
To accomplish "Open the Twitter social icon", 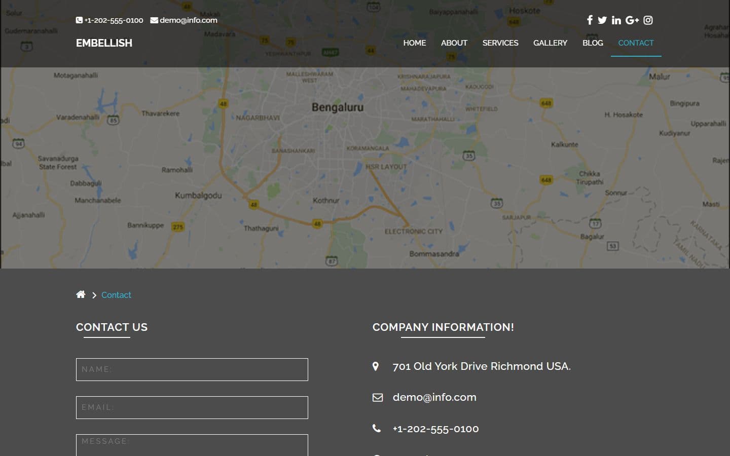I will tap(602, 20).
